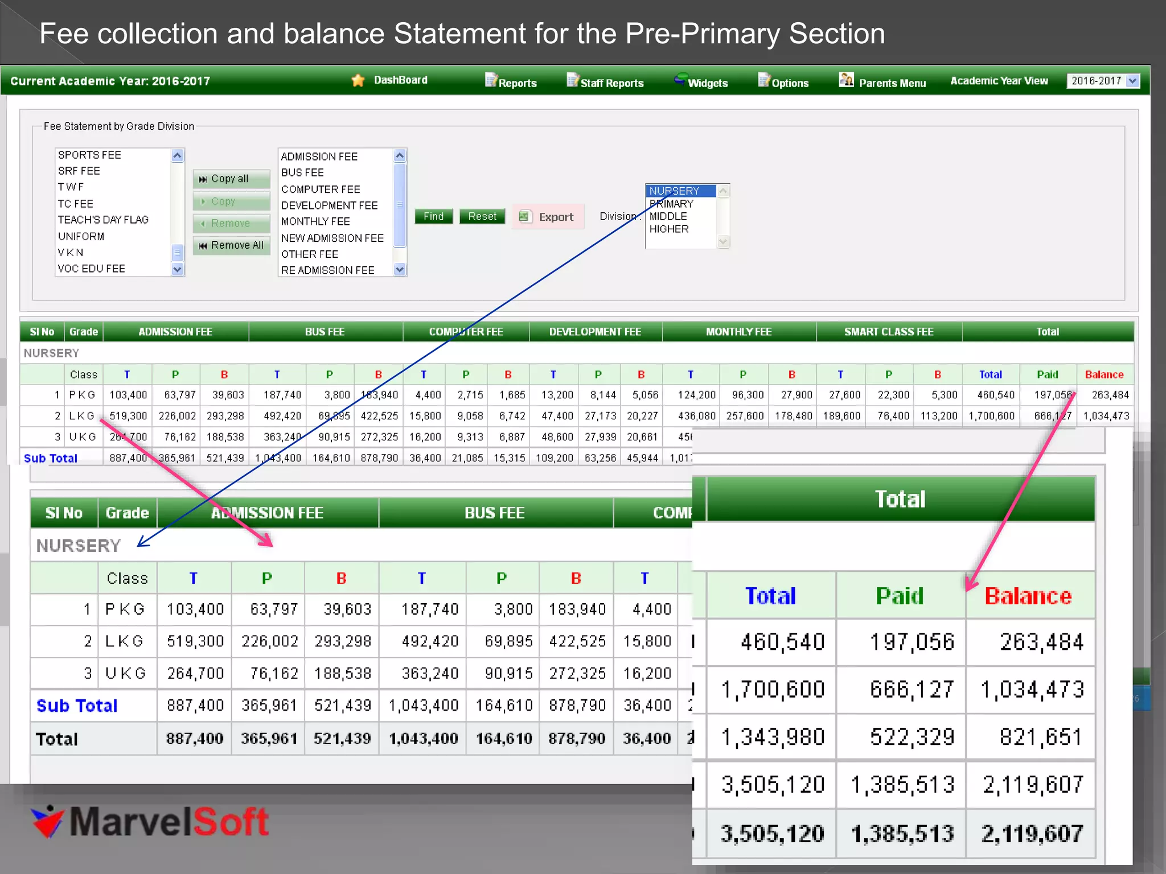Select OTHER FEE in selected list
This screenshot has width=1166, height=874.
coord(310,254)
